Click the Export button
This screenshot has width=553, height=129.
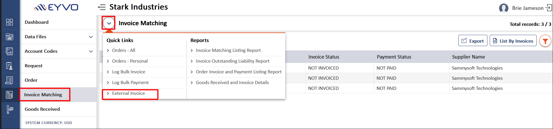tap(473, 41)
